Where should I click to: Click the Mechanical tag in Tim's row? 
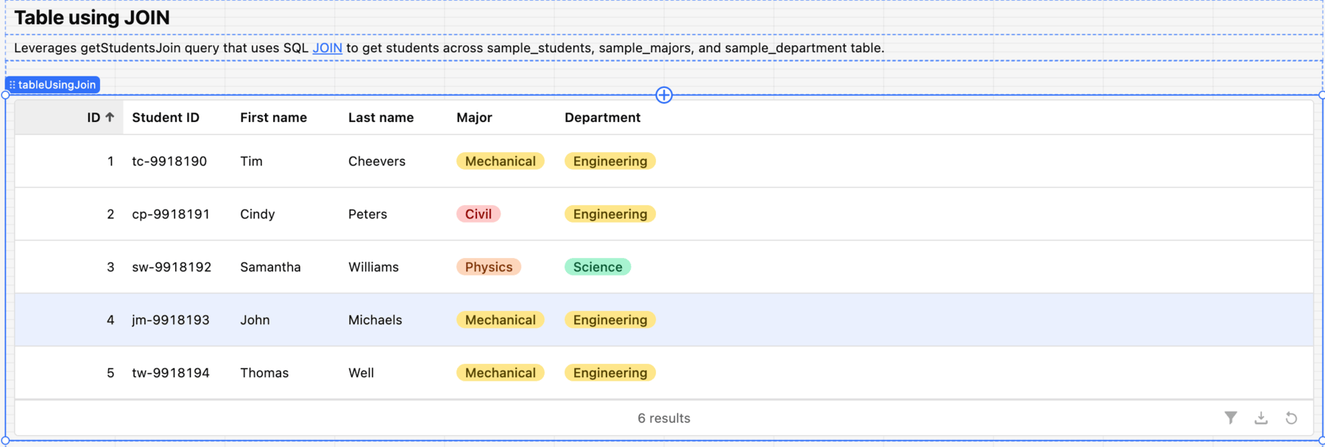click(x=501, y=161)
